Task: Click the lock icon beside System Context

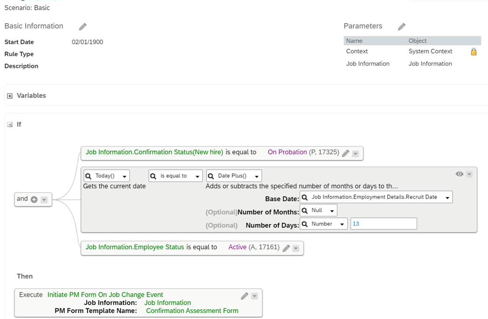Action: click(474, 52)
